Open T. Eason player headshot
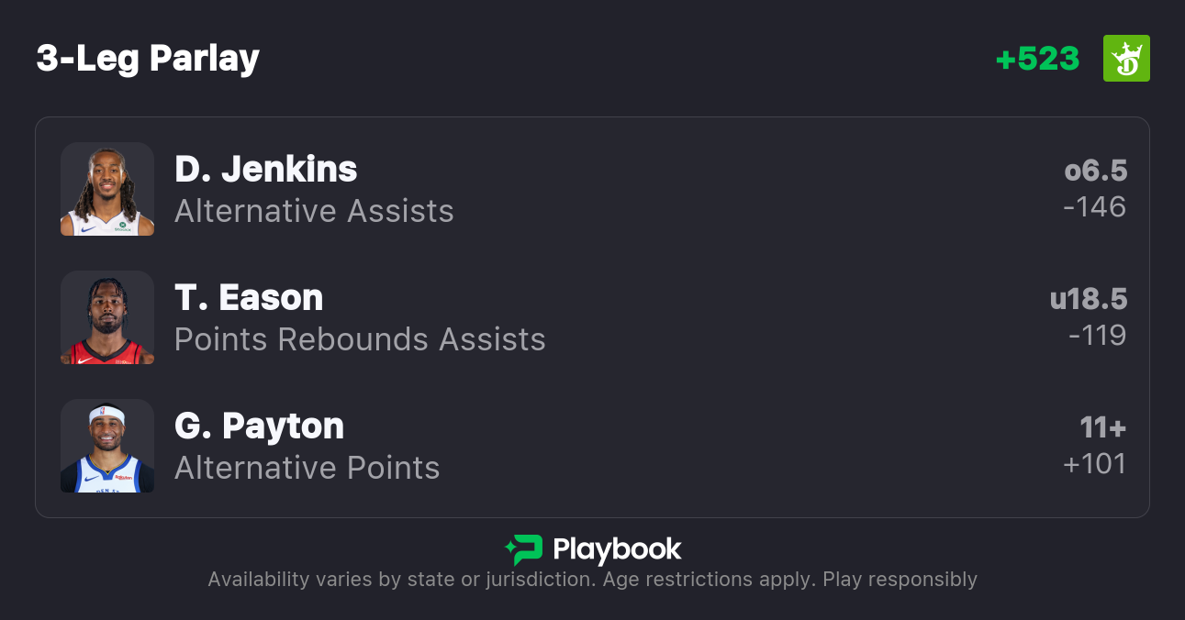The height and width of the screenshot is (620, 1185). click(107, 317)
